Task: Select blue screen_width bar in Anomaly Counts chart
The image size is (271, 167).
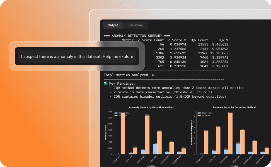Action: point(155,149)
